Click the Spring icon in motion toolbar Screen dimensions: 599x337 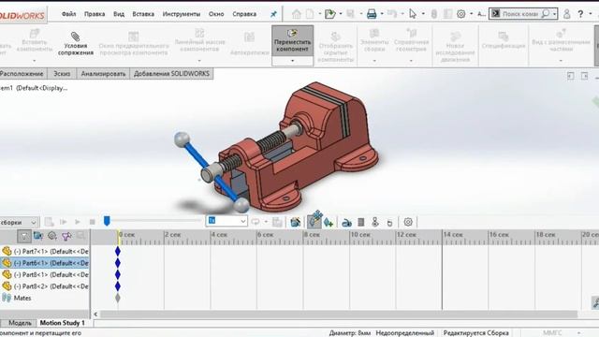click(361, 222)
